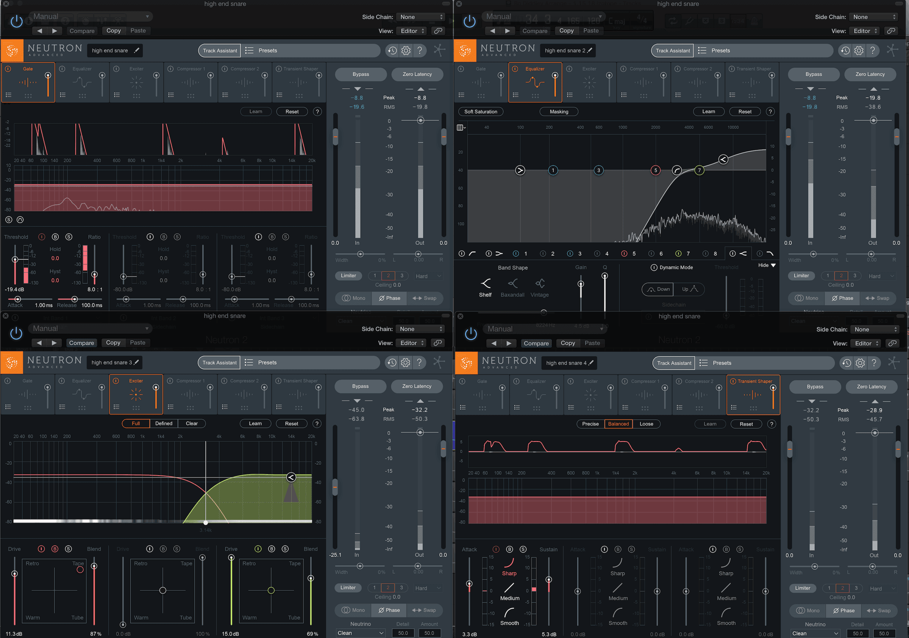This screenshot has width=909, height=638.
Task: Open Neutrino Clean dropdown in high end snare 4
Action: [x=815, y=634]
